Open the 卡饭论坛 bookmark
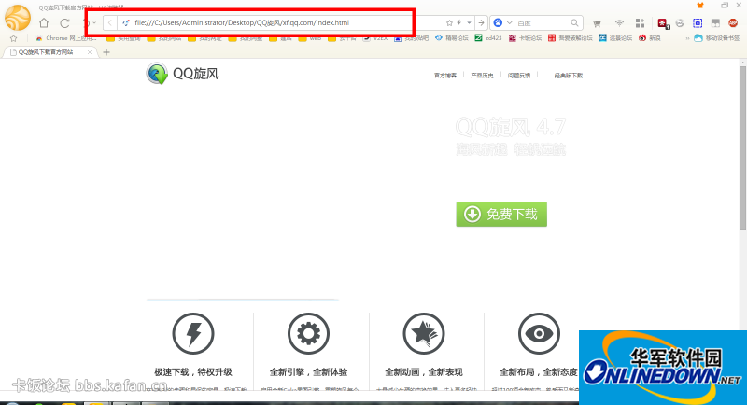Viewport: 747px width, 405px height. click(x=525, y=38)
